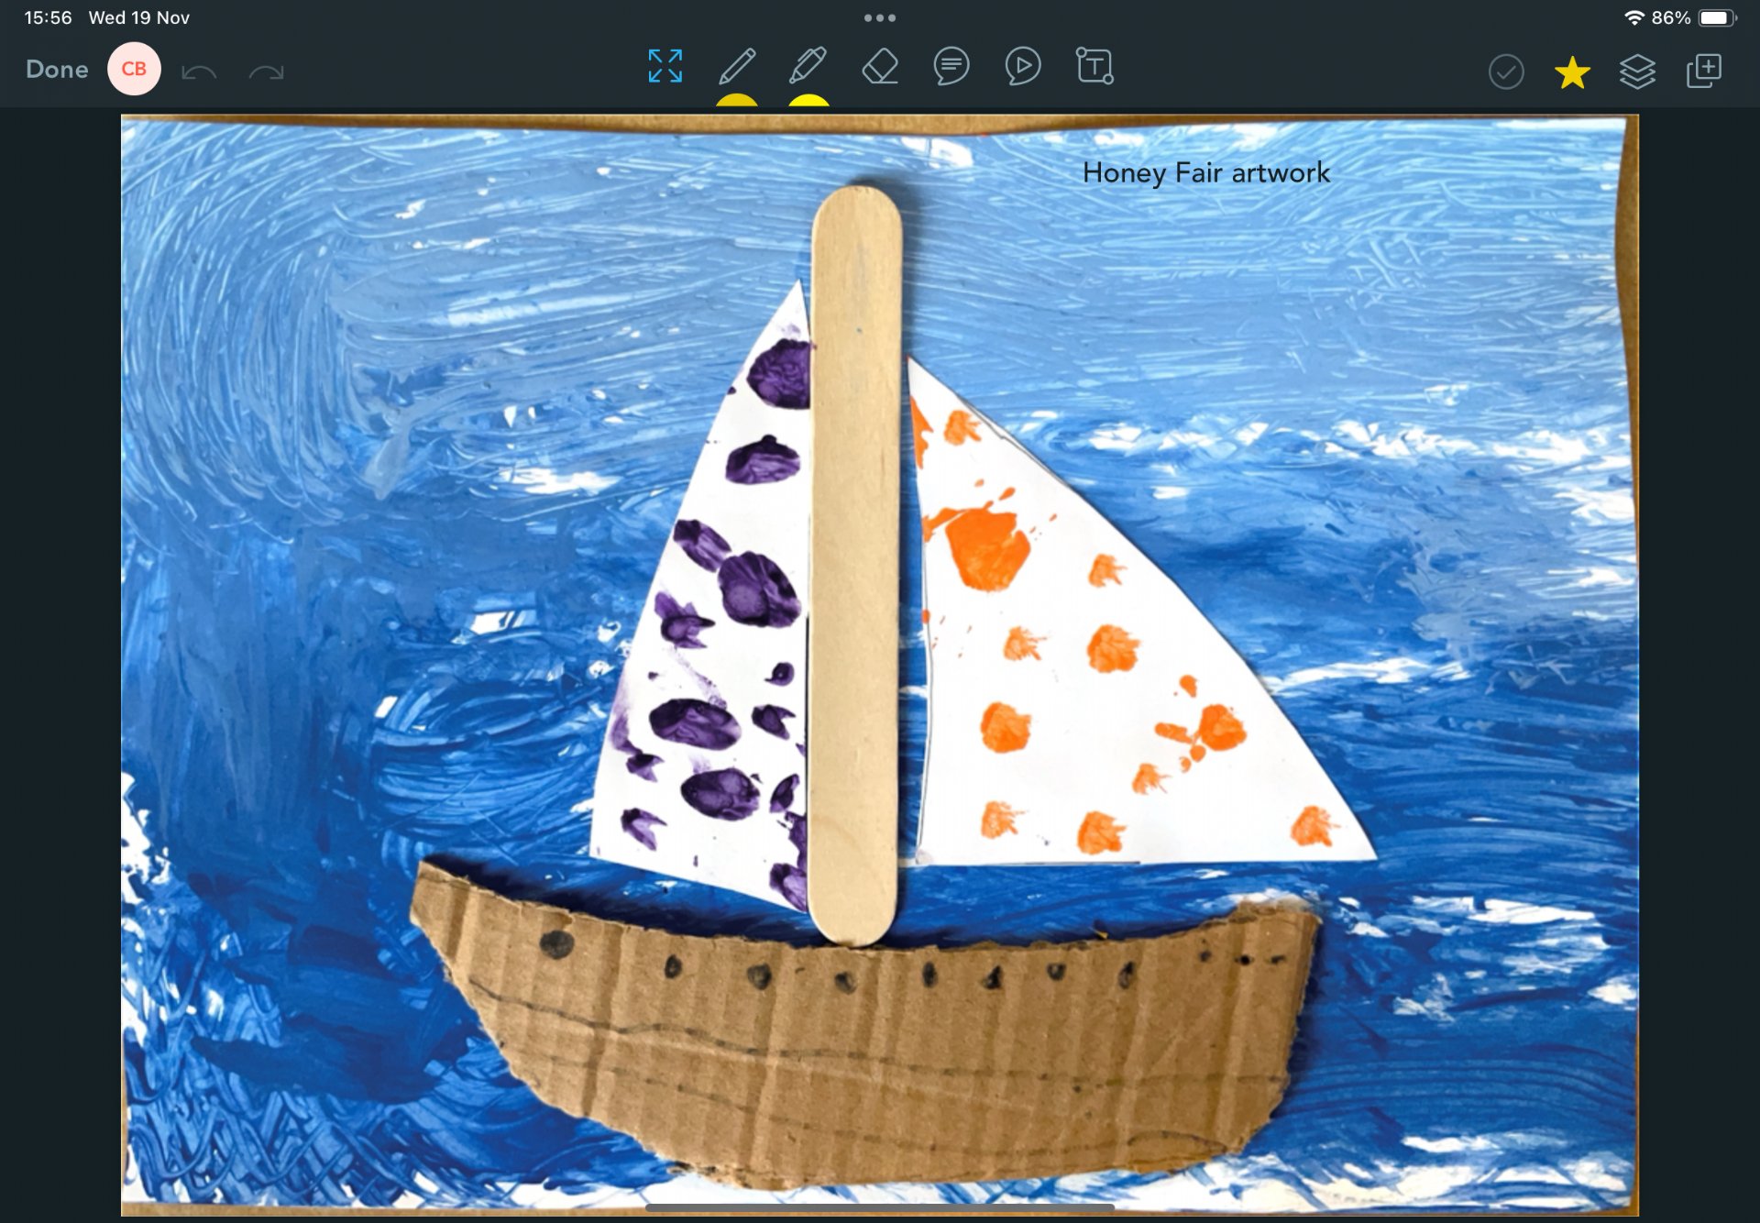Select the pencil drawing tool
This screenshot has height=1223, width=1760.
point(737,67)
